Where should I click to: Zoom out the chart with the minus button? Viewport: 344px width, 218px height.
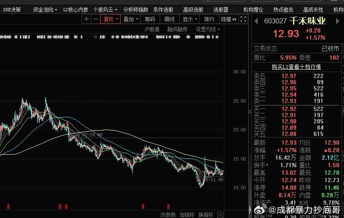pos(95,19)
